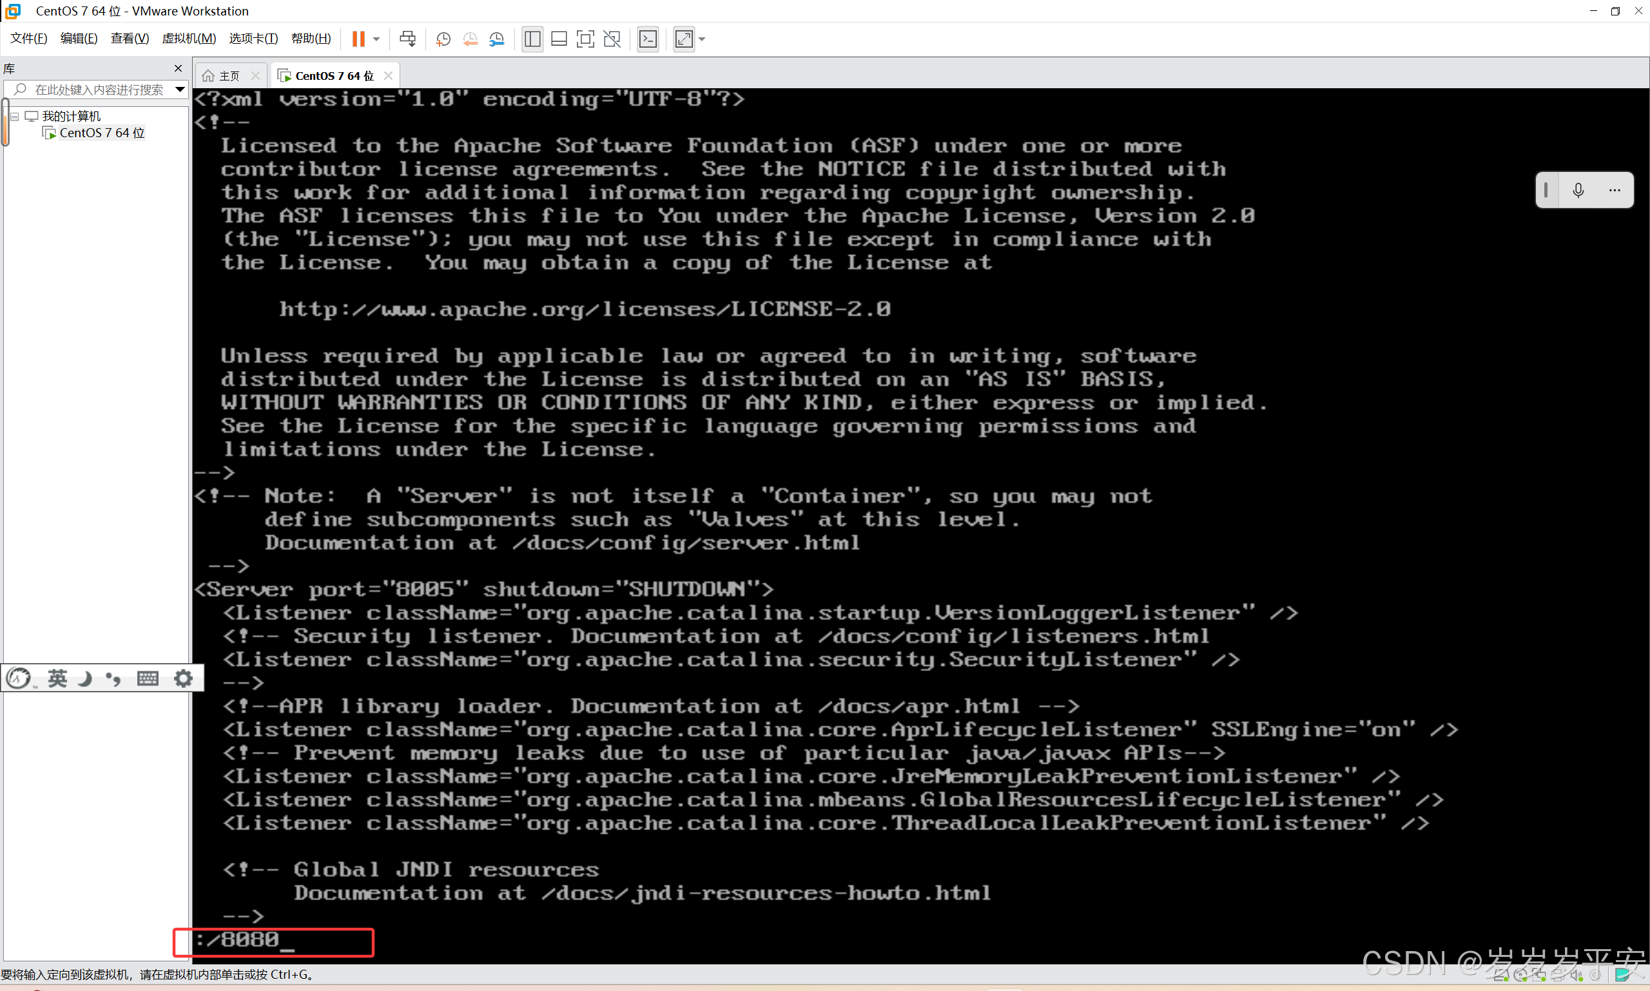Send Ctrl+Alt+Del to the virtual machine
The image size is (1650, 991).
407,39
